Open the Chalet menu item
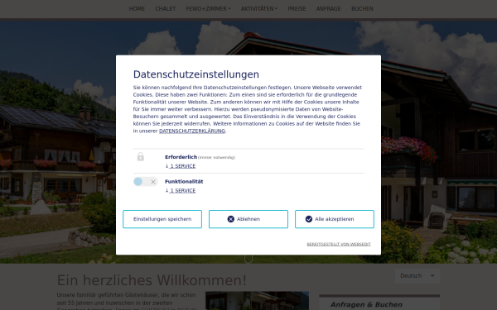 click(x=165, y=9)
